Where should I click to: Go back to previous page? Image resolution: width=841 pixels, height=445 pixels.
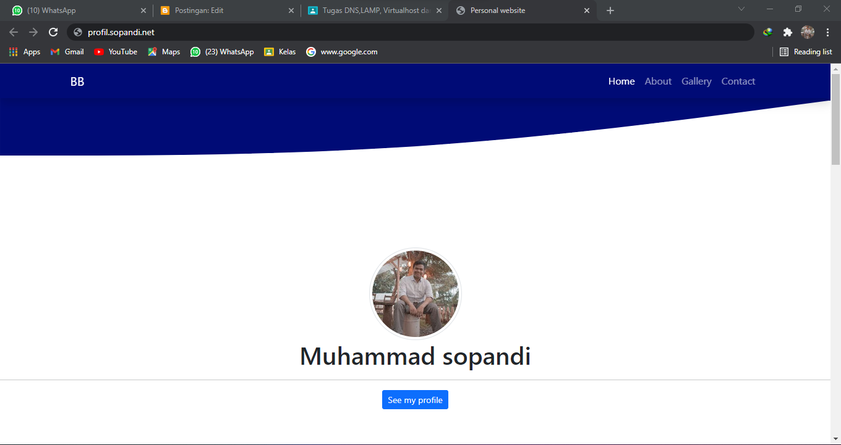[x=14, y=32]
